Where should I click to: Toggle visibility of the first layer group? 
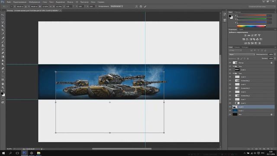(230, 66)
